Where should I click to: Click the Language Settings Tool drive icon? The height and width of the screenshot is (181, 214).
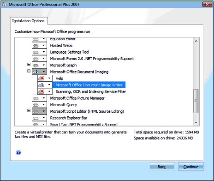36,52
